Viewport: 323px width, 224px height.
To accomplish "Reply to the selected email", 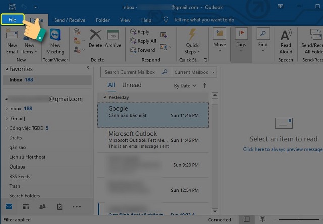I will pyautogui.click(x=140, y=32).
